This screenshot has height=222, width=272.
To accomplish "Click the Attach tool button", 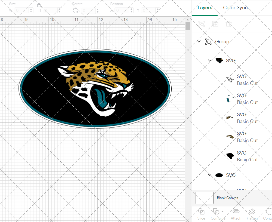I will point(236,214).
